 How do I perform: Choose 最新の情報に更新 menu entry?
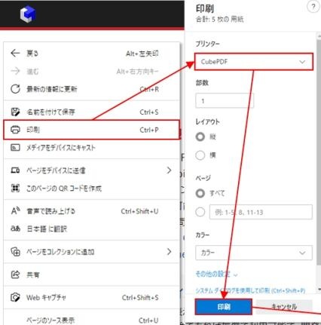tap(92, 89)
